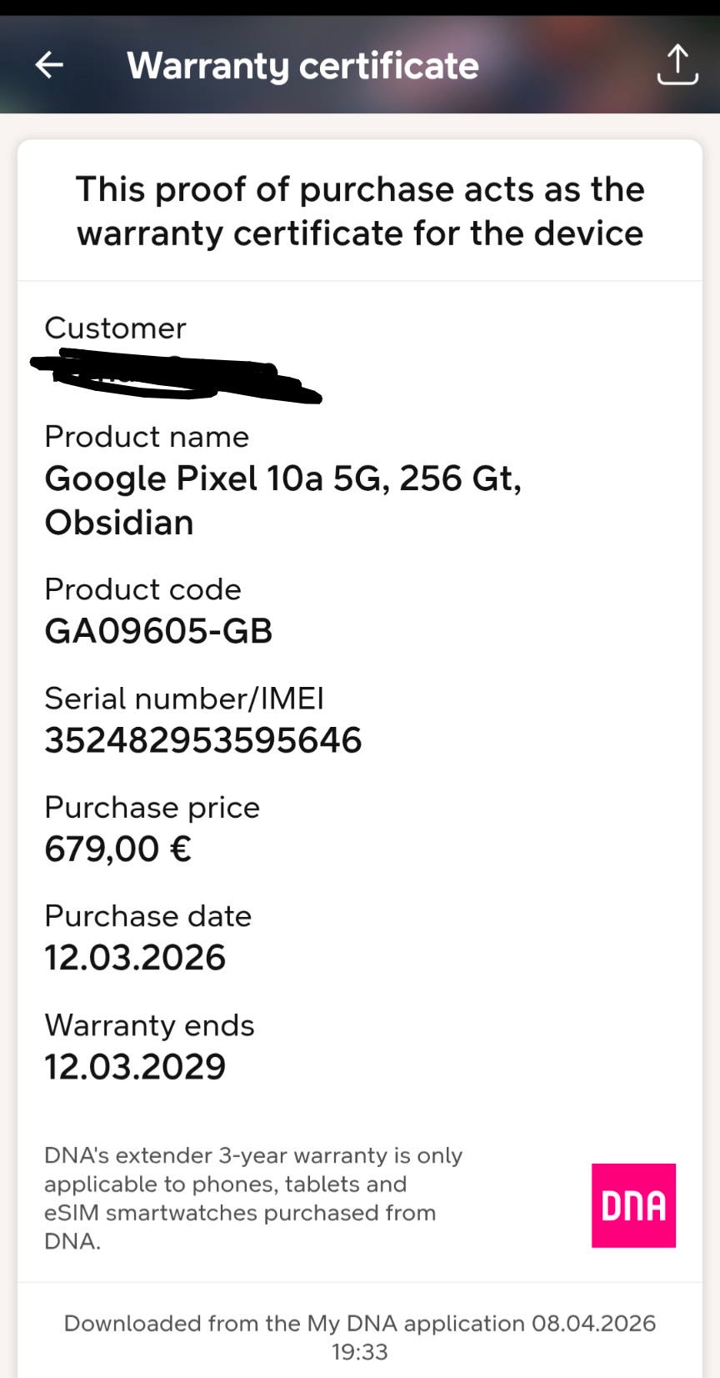Viewport: 720px width, 1378px height.
Task: Select warranty end date 12.03.2029
Action: coord(135,1066)
